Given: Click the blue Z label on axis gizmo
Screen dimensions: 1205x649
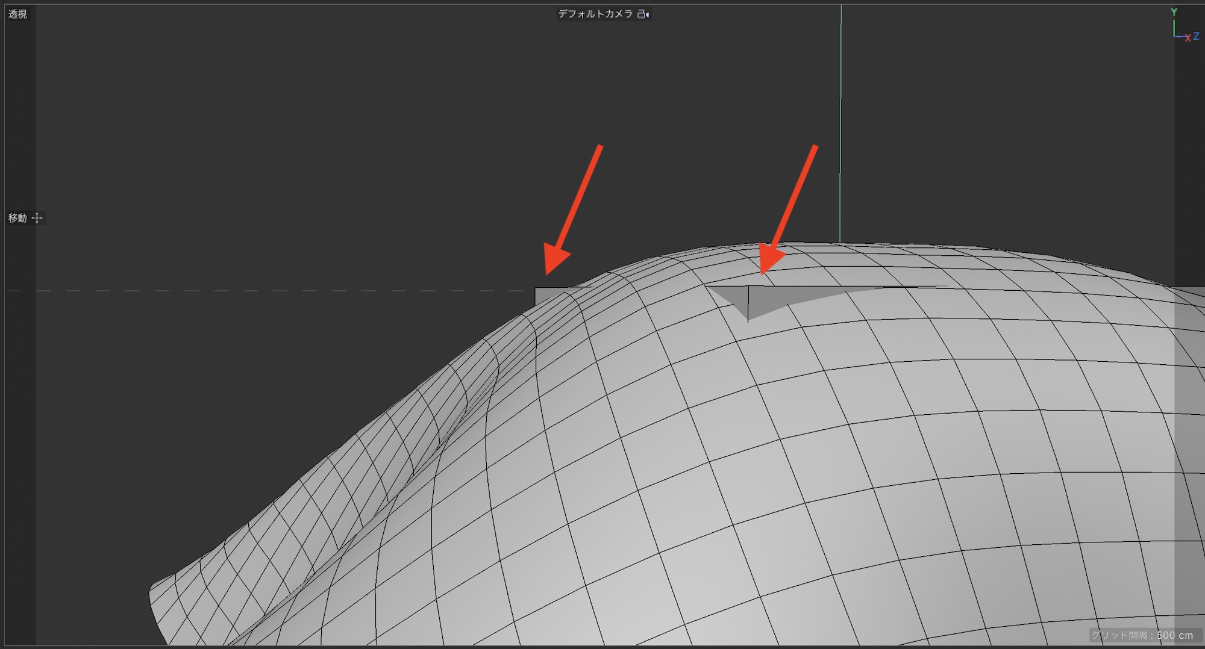Looking at the screenshot, I should (x=1196, y=36).
